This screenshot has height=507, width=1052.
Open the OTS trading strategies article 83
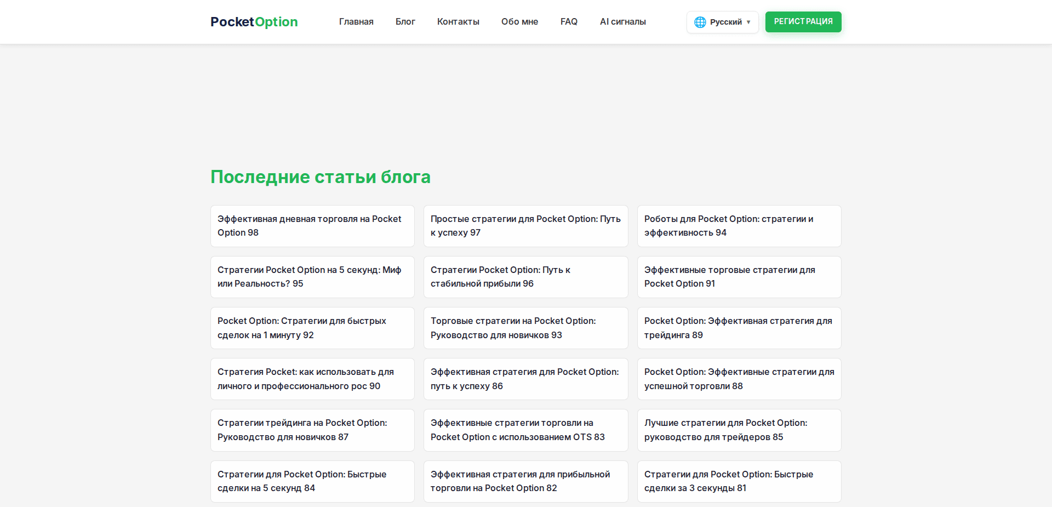coord(525,430)
